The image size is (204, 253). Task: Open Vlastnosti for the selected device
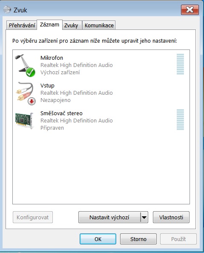pos(171,217)
